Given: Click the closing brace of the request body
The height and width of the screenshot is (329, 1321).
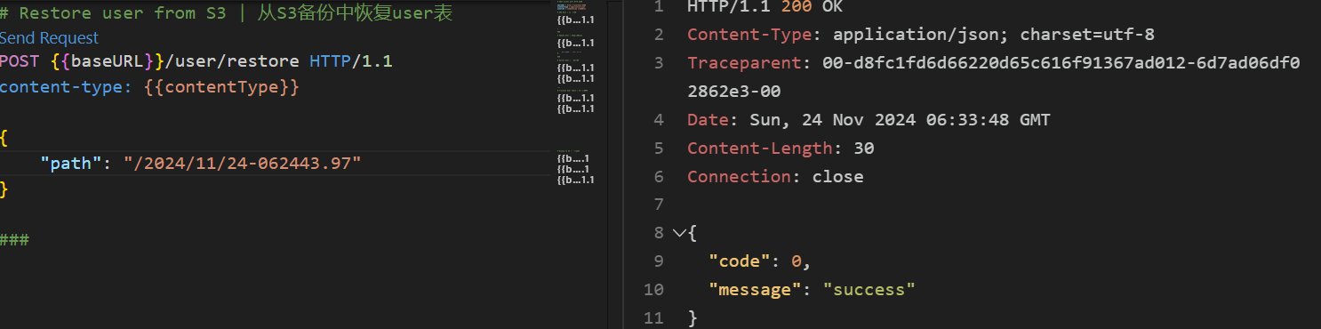Looking at the screenshot, I should click(4, 189).
